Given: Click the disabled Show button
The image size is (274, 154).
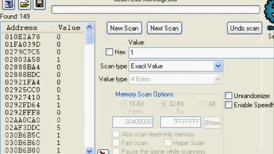Looking at the screenshot, I should point(212,123).
